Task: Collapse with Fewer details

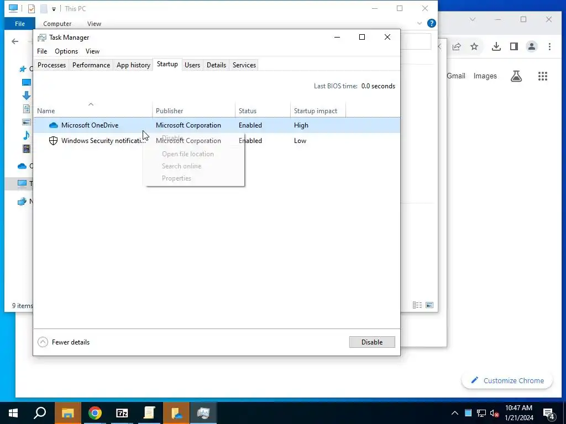Action: click(64, 342)
